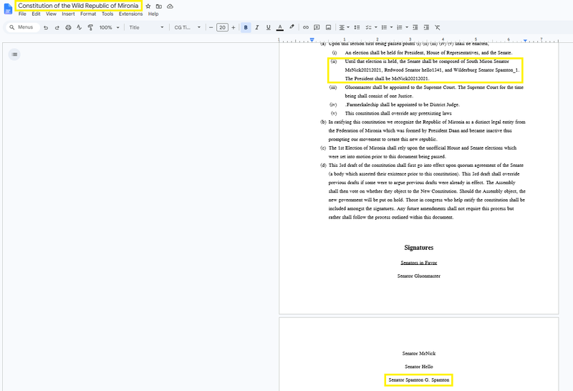Image resolution: width=573 pixels, height=391 pixels.
Task: Open the Edit menu
Action: click(36, 14)
